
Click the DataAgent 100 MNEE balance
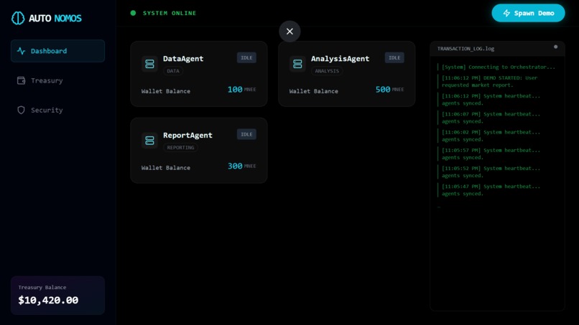click(x=241, y=89)
